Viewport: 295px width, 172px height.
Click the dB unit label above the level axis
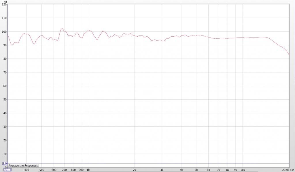(x=5, y=2)
